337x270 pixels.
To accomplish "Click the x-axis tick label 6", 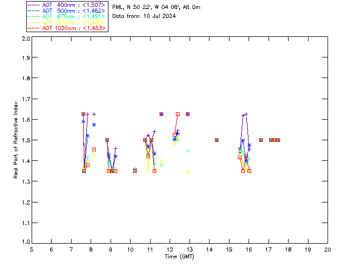I will tap(52, 249).
